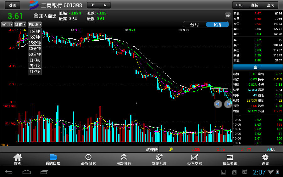Open 精品资讯 news icon
This screenshot has width=283, height=177.
tap(230, 157)
